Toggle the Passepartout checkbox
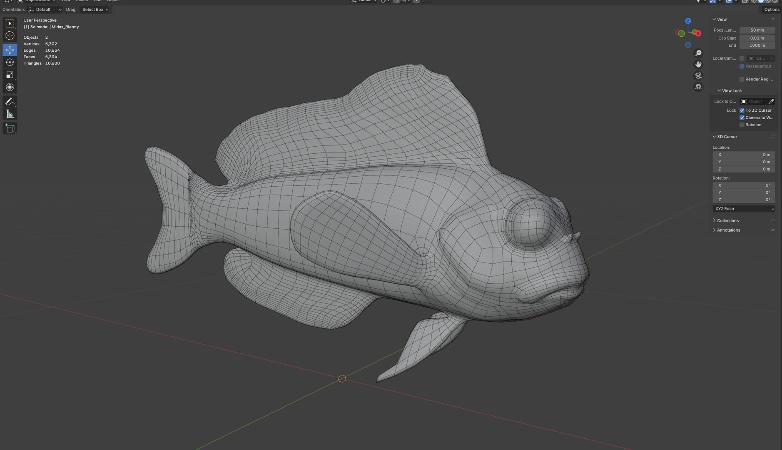 click(742, 66)
